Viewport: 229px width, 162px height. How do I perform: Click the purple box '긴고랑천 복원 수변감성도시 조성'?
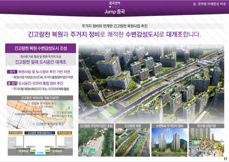pyautogui.click(x=41, y=48)
